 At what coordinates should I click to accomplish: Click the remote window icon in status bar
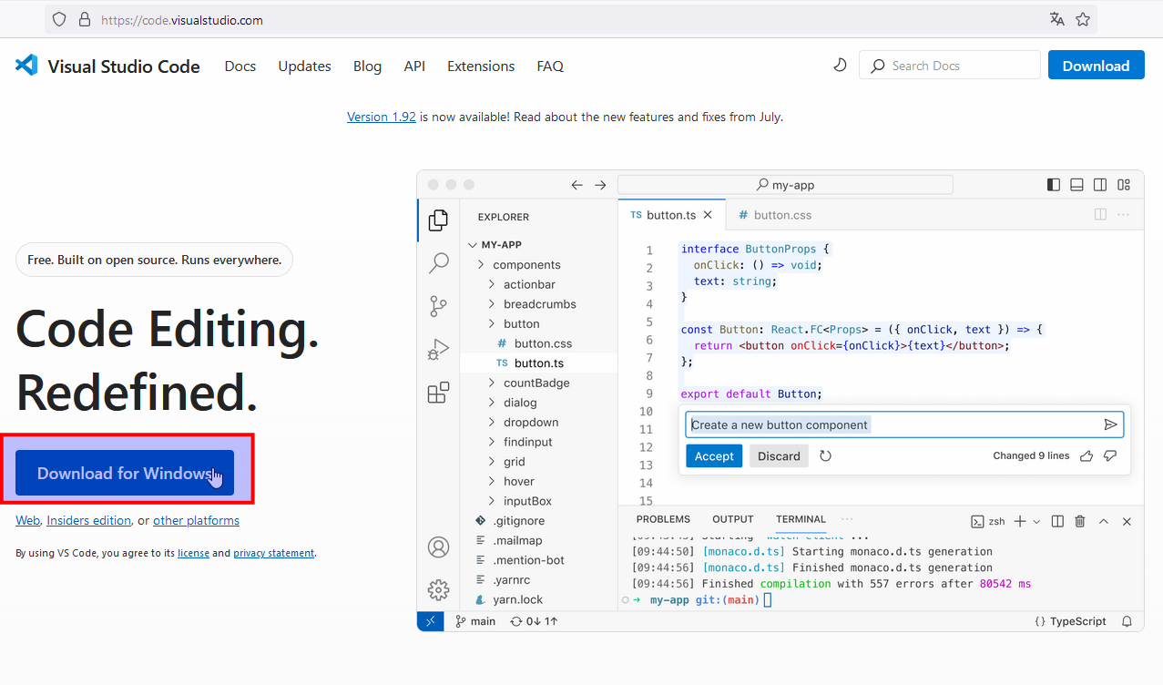click(x=430, y=621)
